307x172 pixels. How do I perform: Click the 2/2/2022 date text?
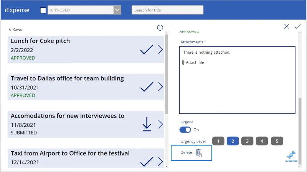(22, 50)
